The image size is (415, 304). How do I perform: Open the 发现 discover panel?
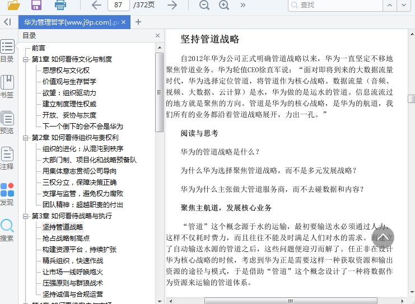7,194
